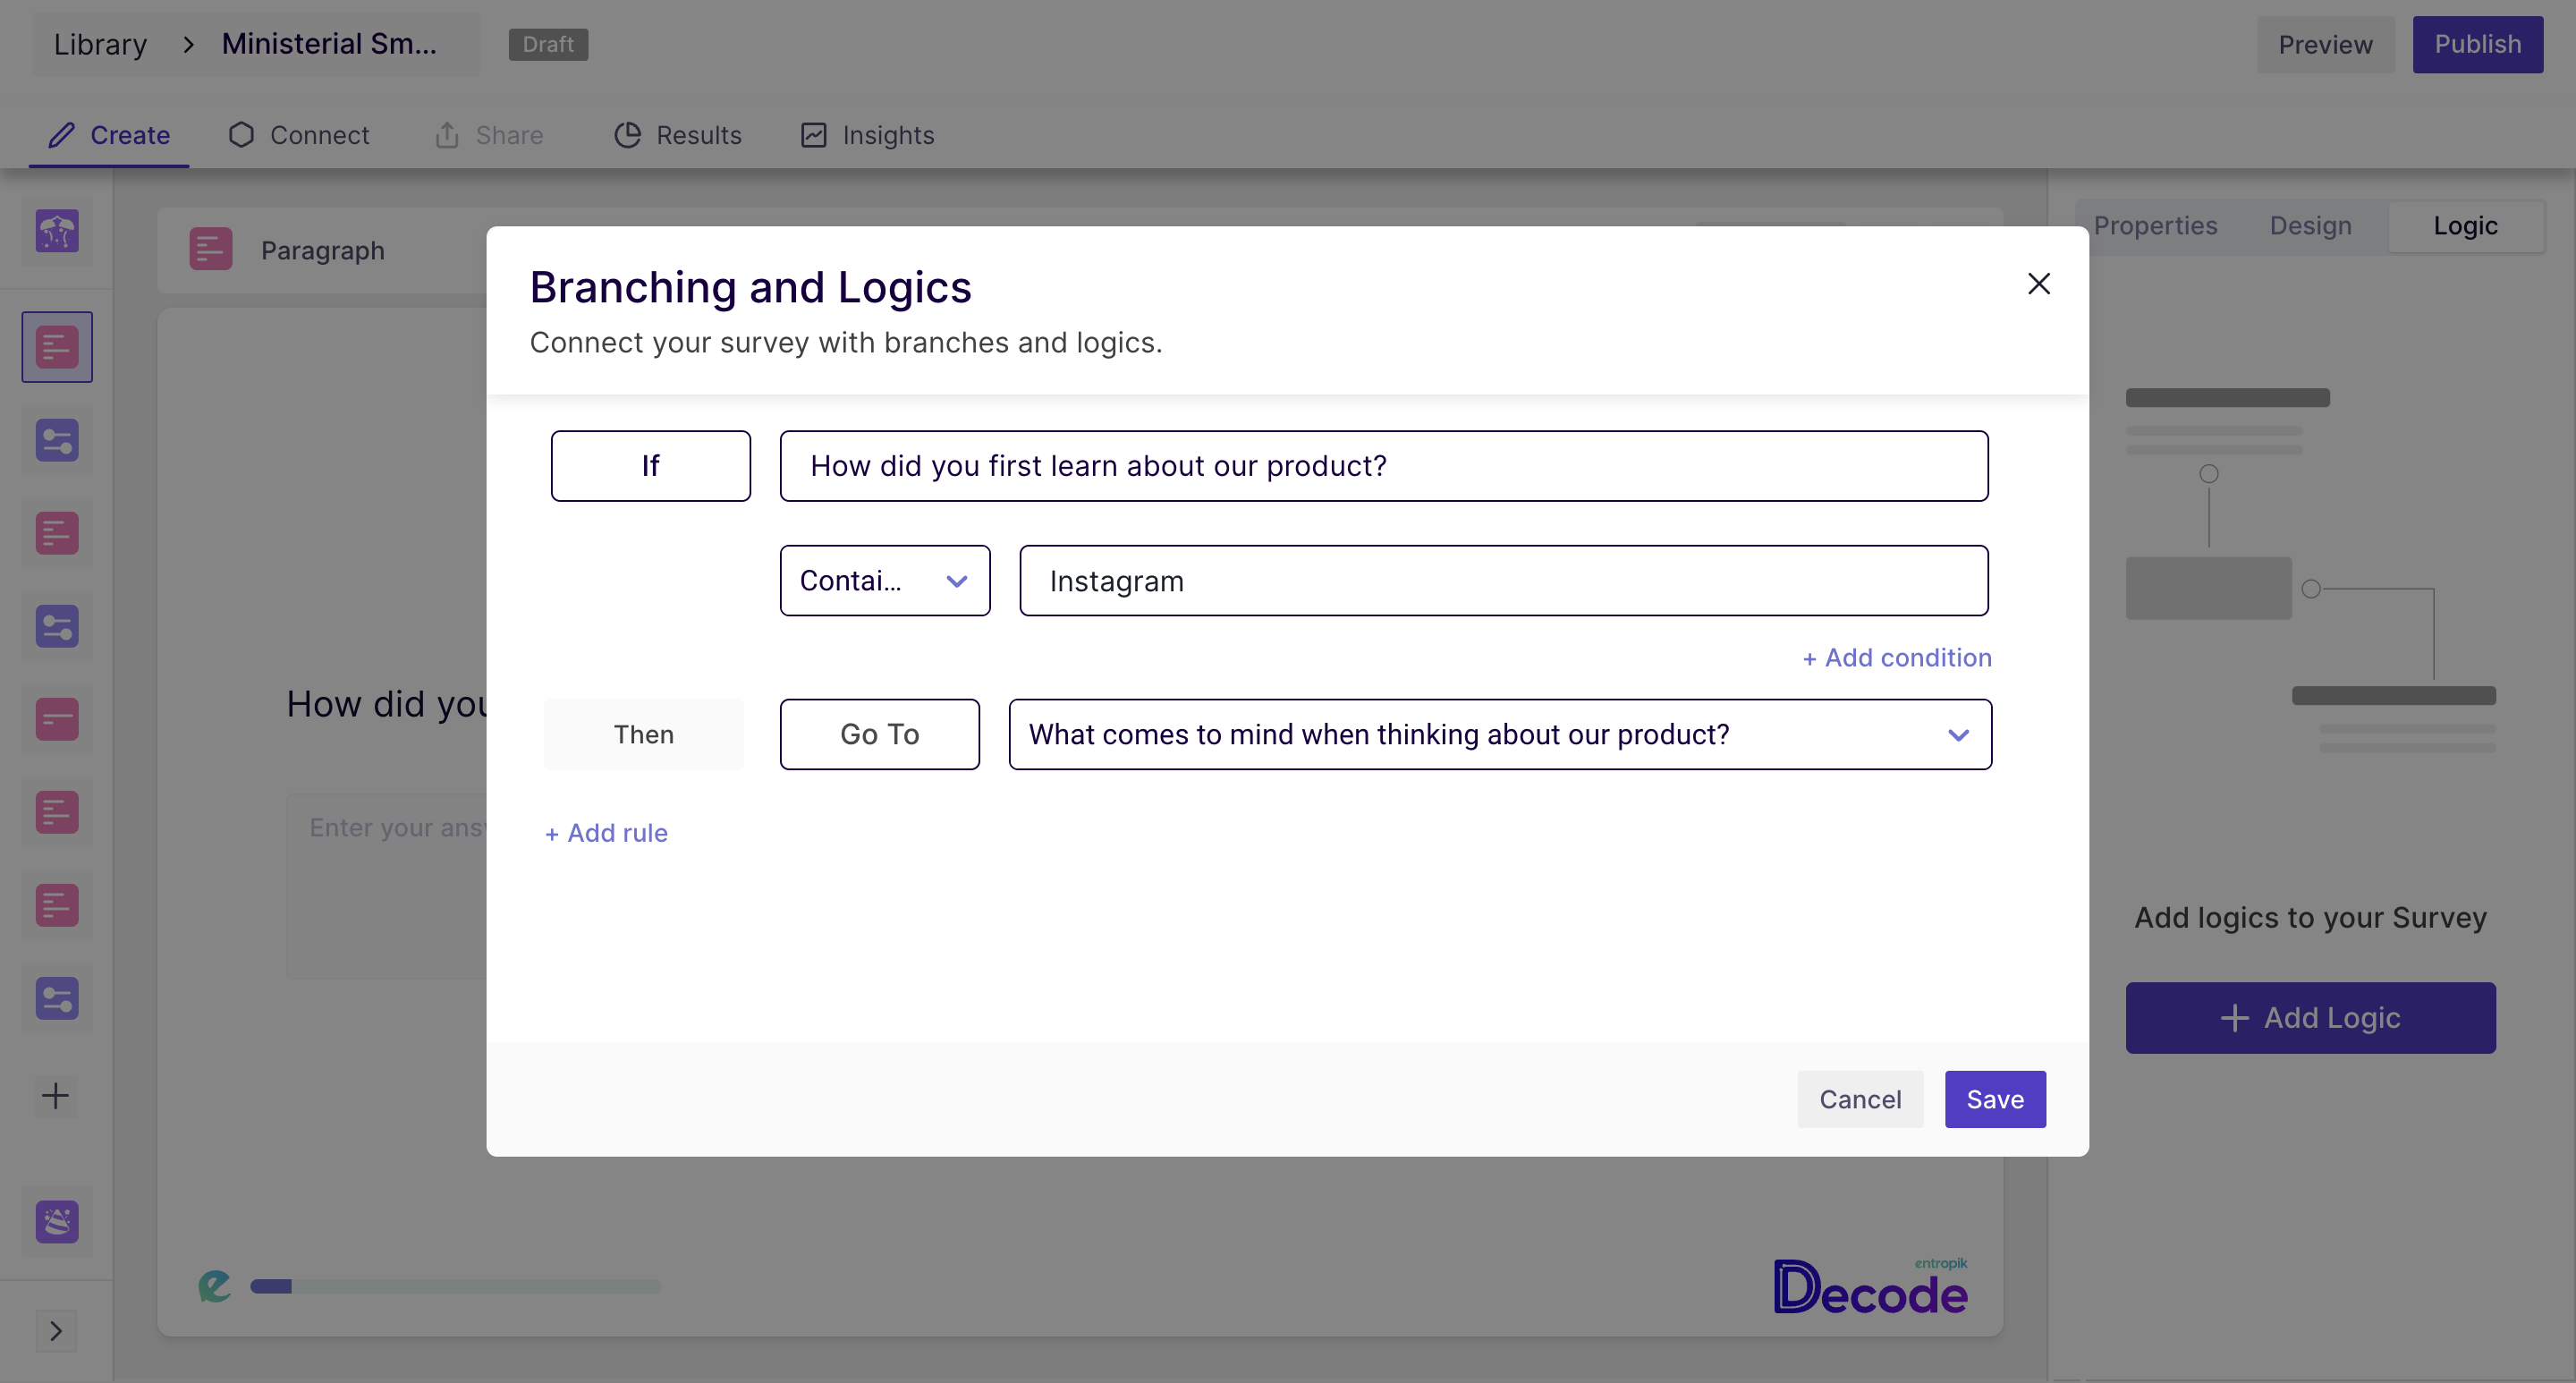
Task: Click the survey progress bar
Action: (x=455, y=1287)
